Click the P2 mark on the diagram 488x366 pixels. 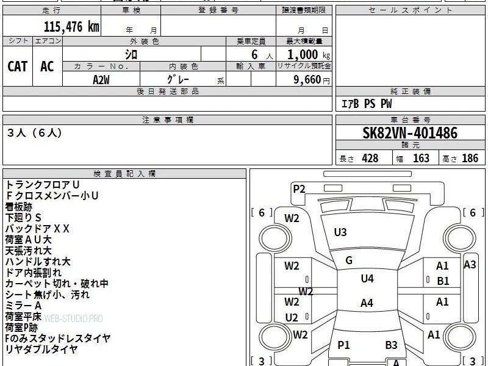(299, 189)
